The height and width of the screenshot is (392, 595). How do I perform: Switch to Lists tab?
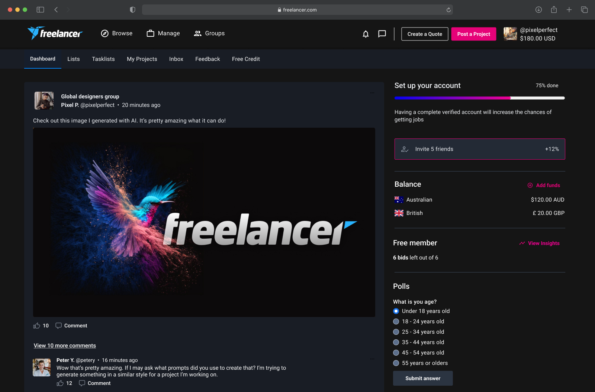74,59
